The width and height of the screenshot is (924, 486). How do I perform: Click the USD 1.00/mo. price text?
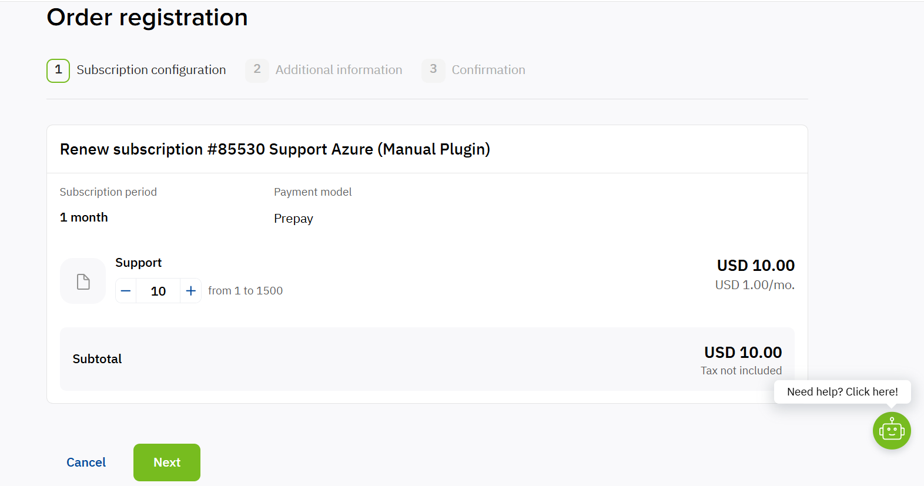(755, 285)
